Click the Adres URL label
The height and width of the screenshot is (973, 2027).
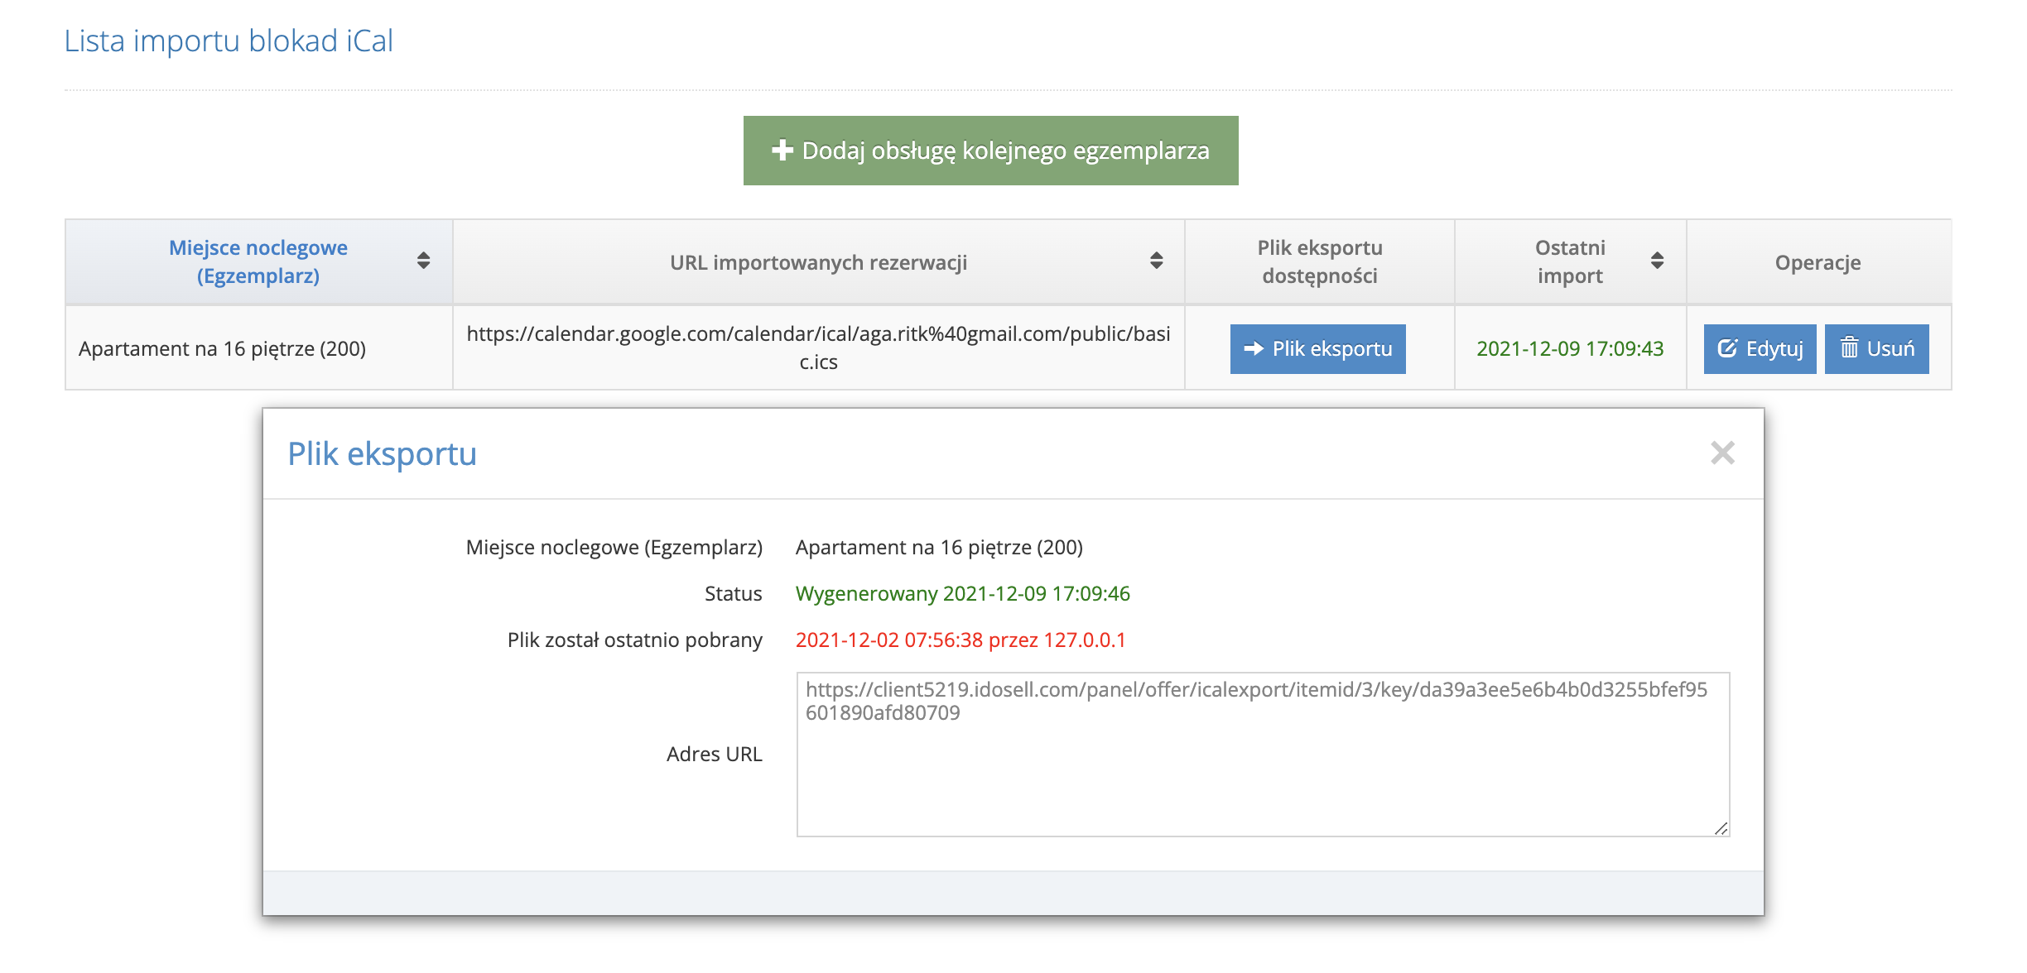(x=714, y=754)
